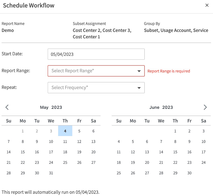The height and width of the screenshot is (196, 213).
Task: Choose May 28 in the calendar
Action: point(9,173)
